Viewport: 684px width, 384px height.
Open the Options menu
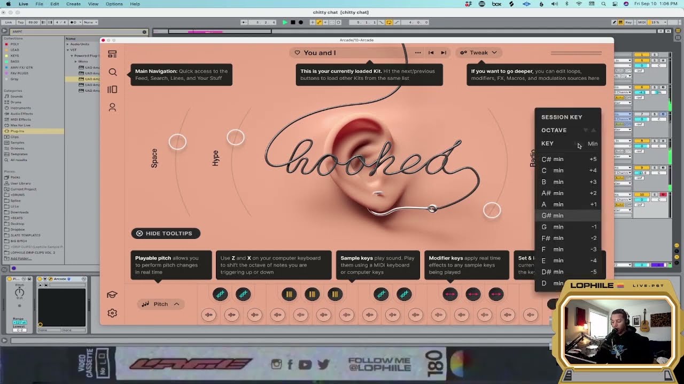point(114,4)
